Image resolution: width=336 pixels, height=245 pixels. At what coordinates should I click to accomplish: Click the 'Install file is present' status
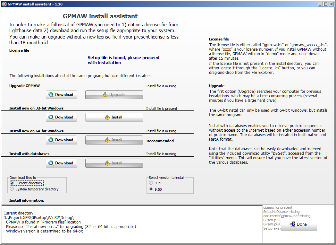pyautogui.click(x=162, y=109)
